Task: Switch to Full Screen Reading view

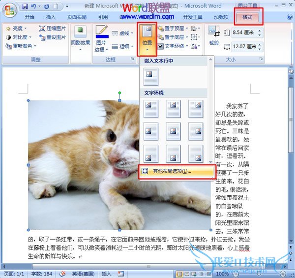Action: [187, 274]
